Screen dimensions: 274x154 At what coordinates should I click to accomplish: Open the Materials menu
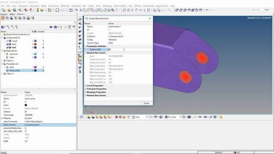[65, 6]
